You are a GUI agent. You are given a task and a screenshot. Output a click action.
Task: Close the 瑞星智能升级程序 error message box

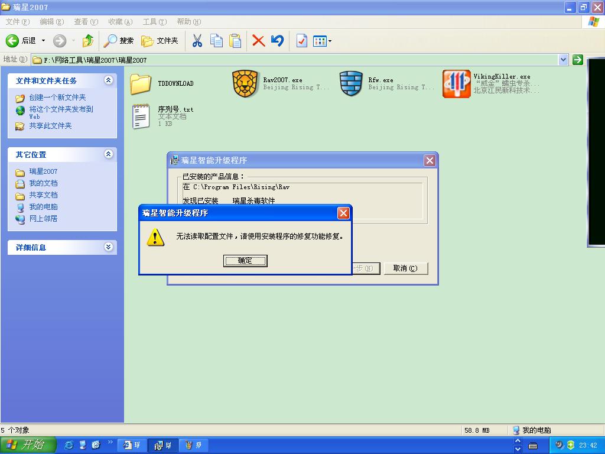(343, 213)
